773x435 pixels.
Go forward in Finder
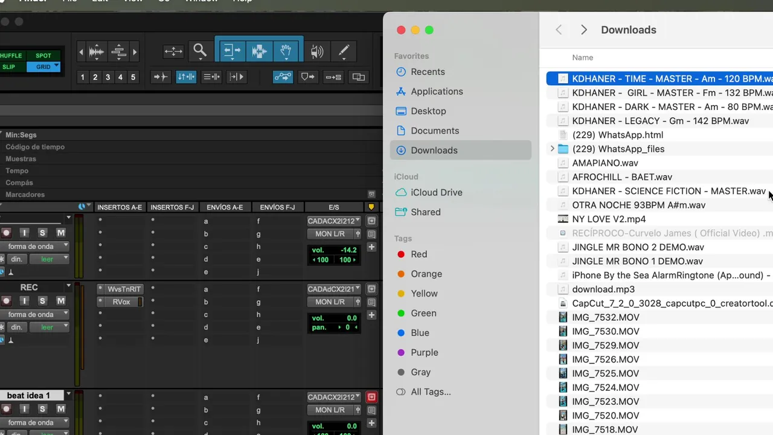point(583,30)
